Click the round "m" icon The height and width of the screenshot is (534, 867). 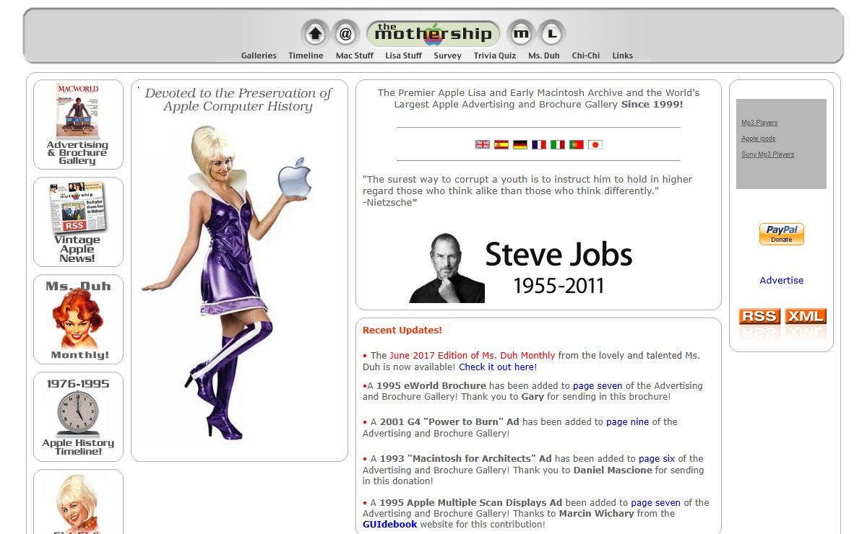coord(521,33)
